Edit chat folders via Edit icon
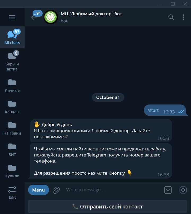Image resolution: width=191 pixels, height=214 pixels. (x=12, y=193)
